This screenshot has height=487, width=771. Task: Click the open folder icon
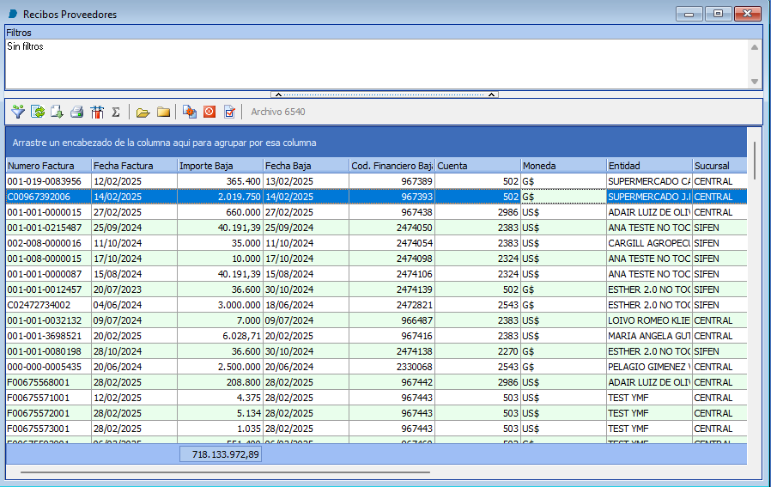point(143,113)
